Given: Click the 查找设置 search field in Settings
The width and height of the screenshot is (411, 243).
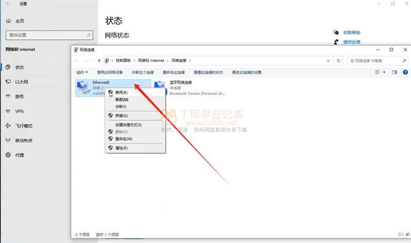Looking at the screenshot, I should [x=49, y=35].
